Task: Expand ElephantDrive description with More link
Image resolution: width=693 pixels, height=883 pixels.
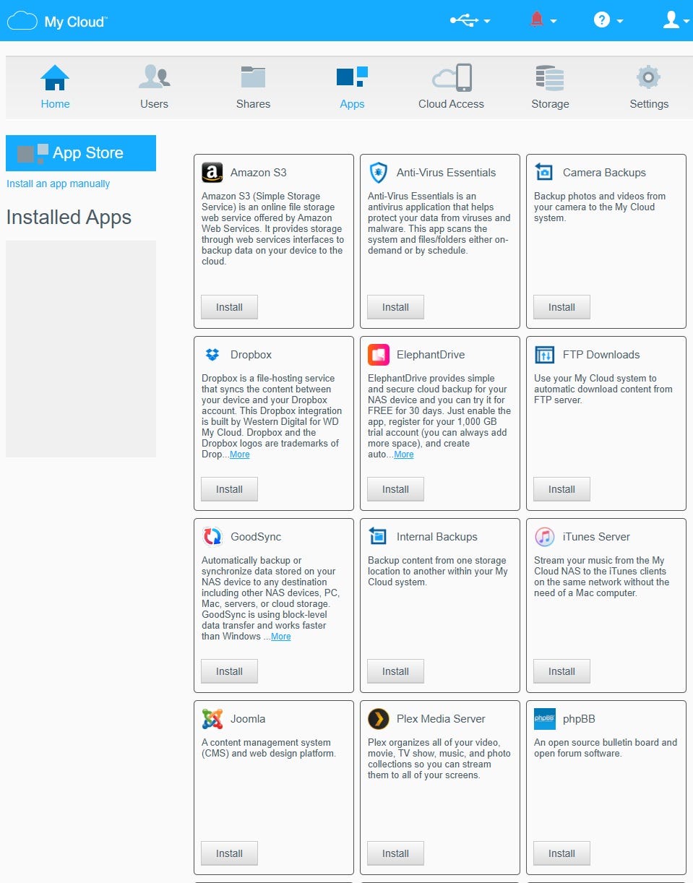Action: [404, 455]
